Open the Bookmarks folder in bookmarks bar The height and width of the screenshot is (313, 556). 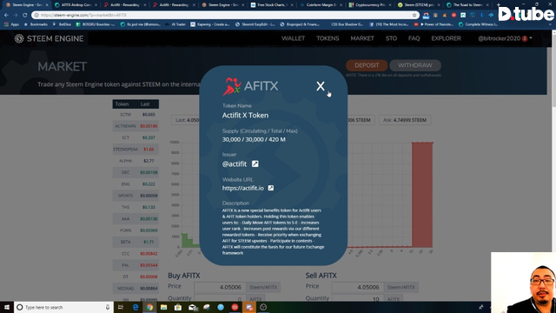[36, 24]
